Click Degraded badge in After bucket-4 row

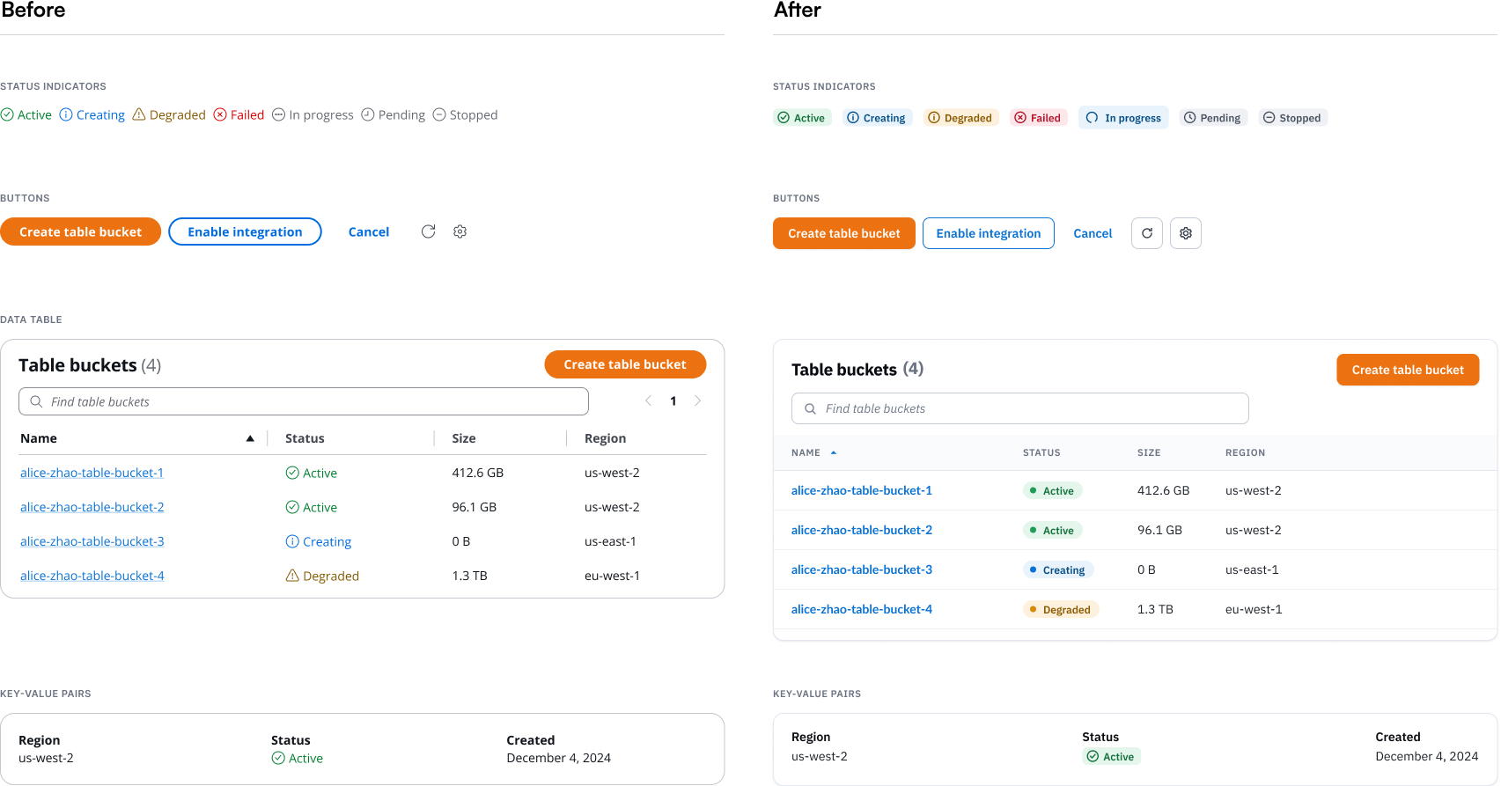(1061, 609)
